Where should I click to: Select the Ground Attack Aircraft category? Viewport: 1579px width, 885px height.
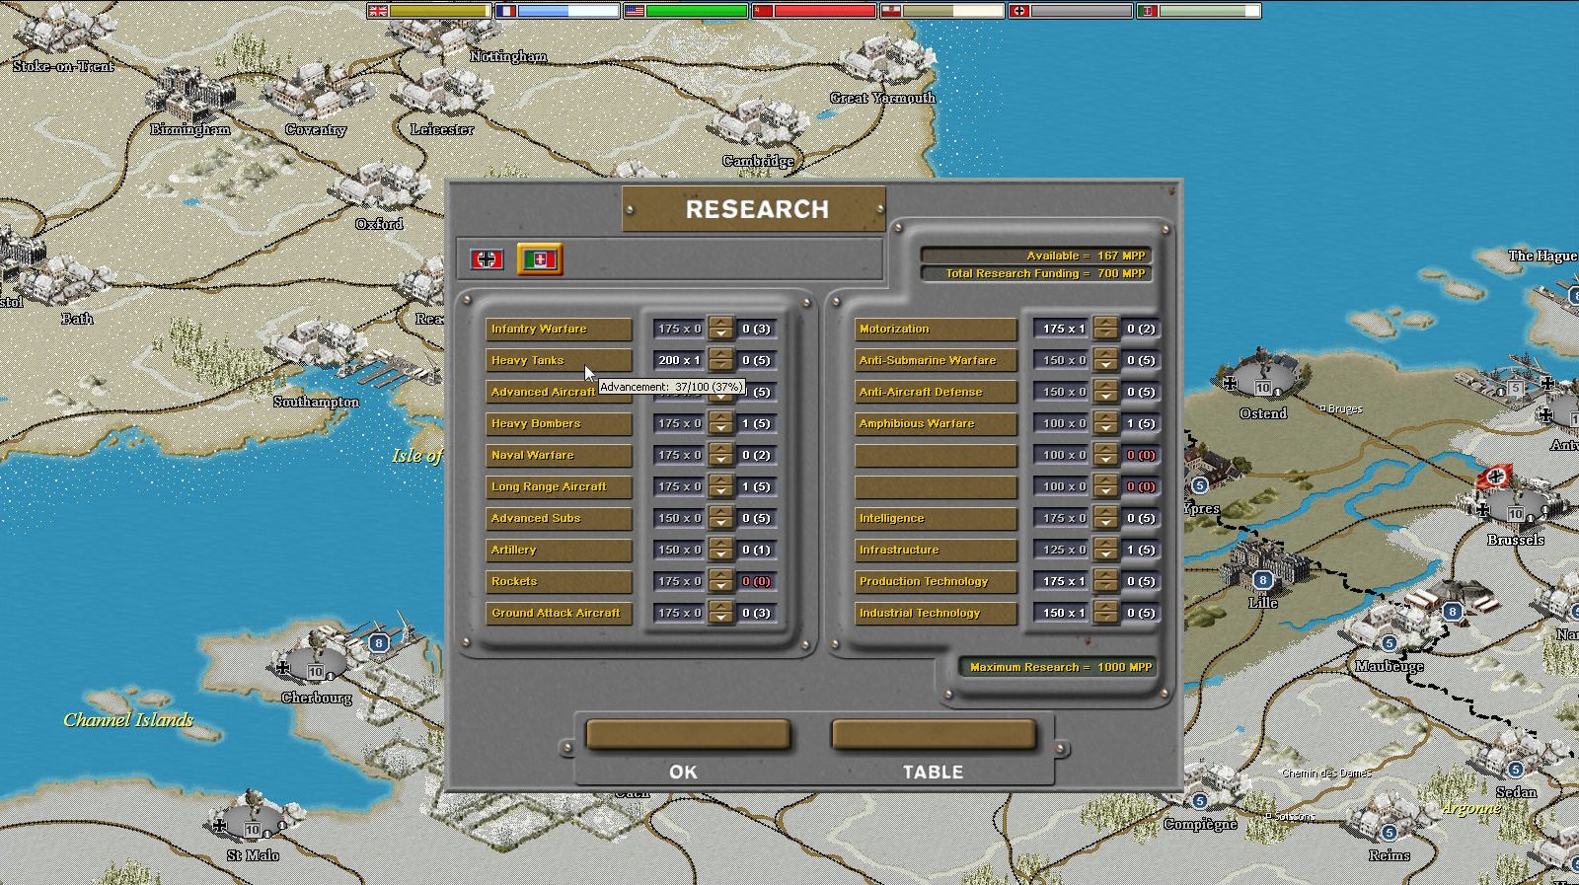pos(559,613)
